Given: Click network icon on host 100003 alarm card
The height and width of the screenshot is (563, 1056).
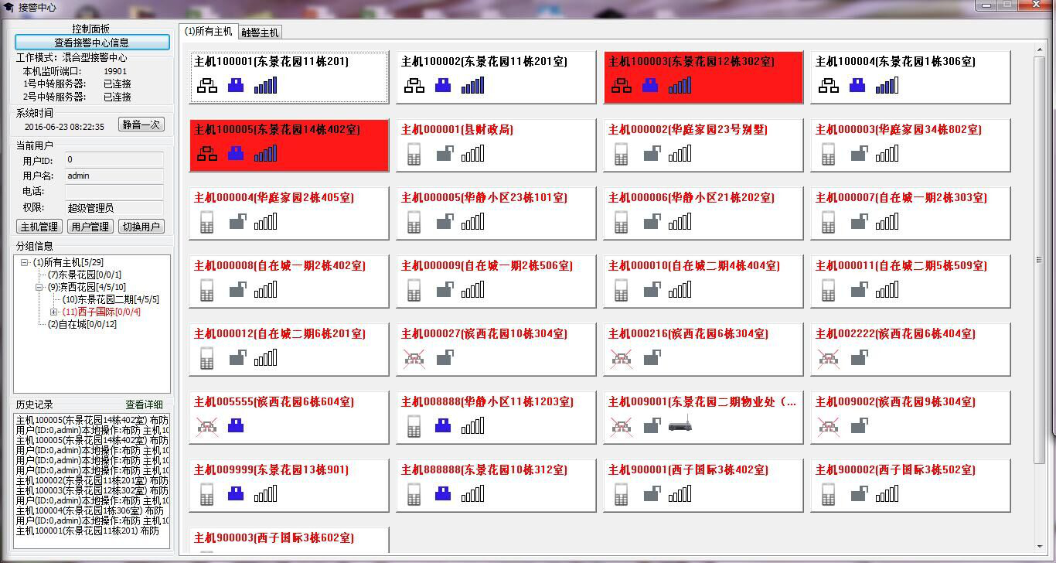Looking at the screenshot, I should (x=622, y=86).
